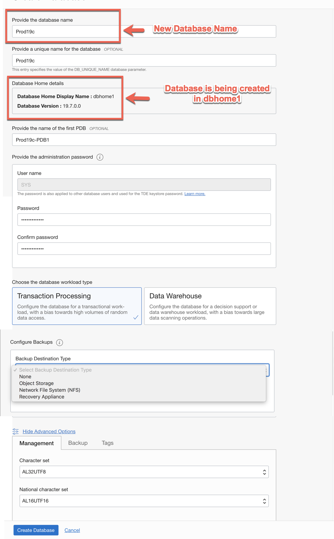Click the Create Database button
Viewport: 334px width, 539px height.
click(x=36, y=530)
